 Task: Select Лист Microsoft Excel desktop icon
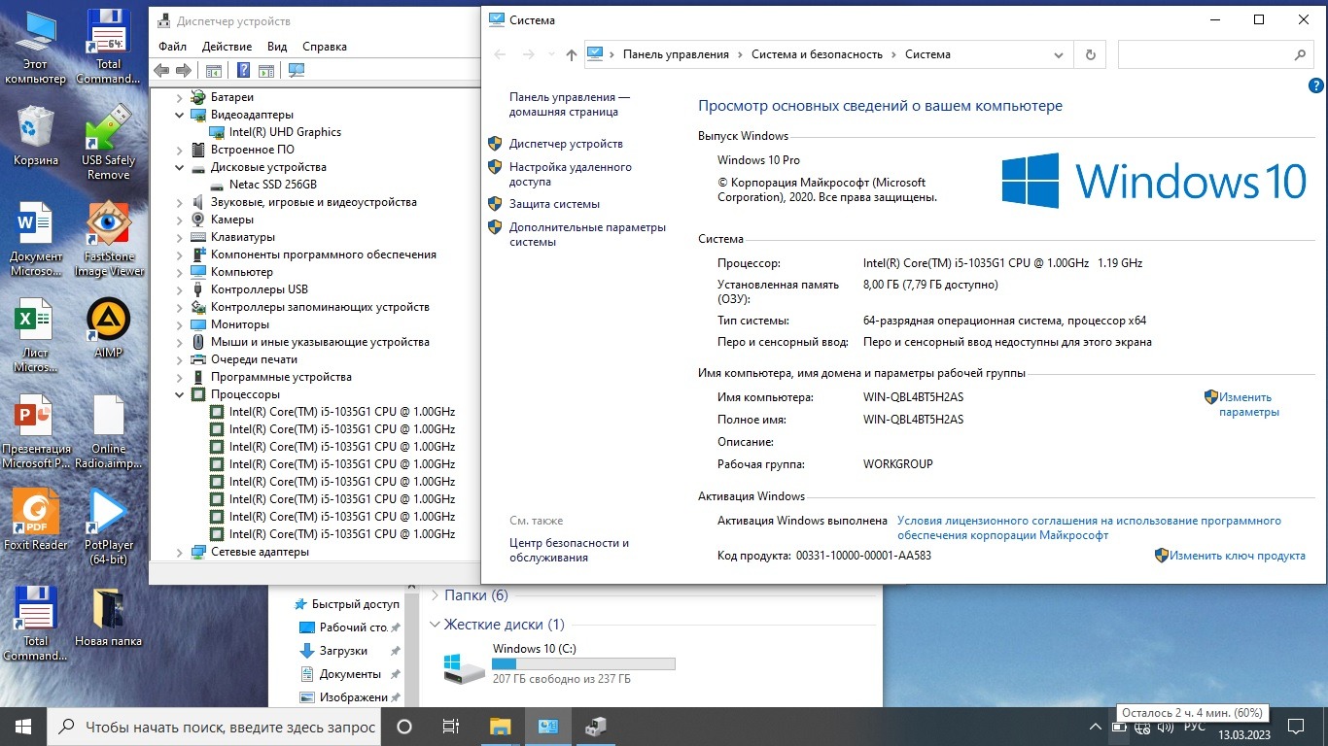tap(36, 336)
